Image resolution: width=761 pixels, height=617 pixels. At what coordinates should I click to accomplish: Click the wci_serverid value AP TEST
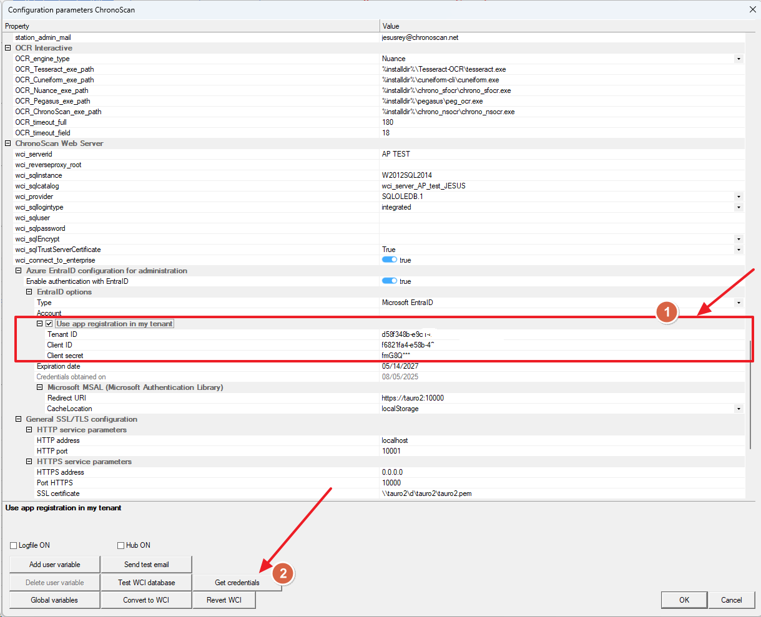point(396,154)
